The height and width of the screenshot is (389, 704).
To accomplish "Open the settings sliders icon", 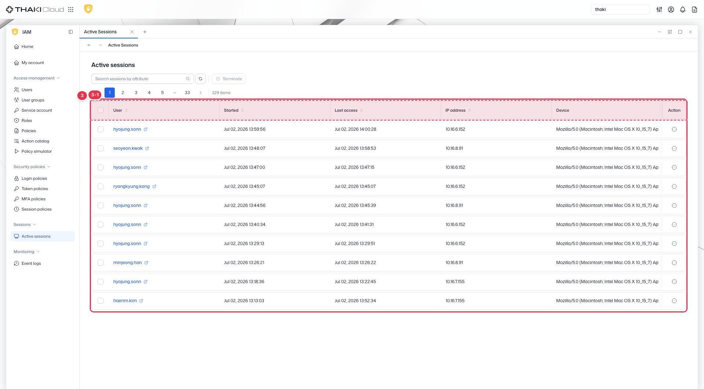I will tap(659, 10).
